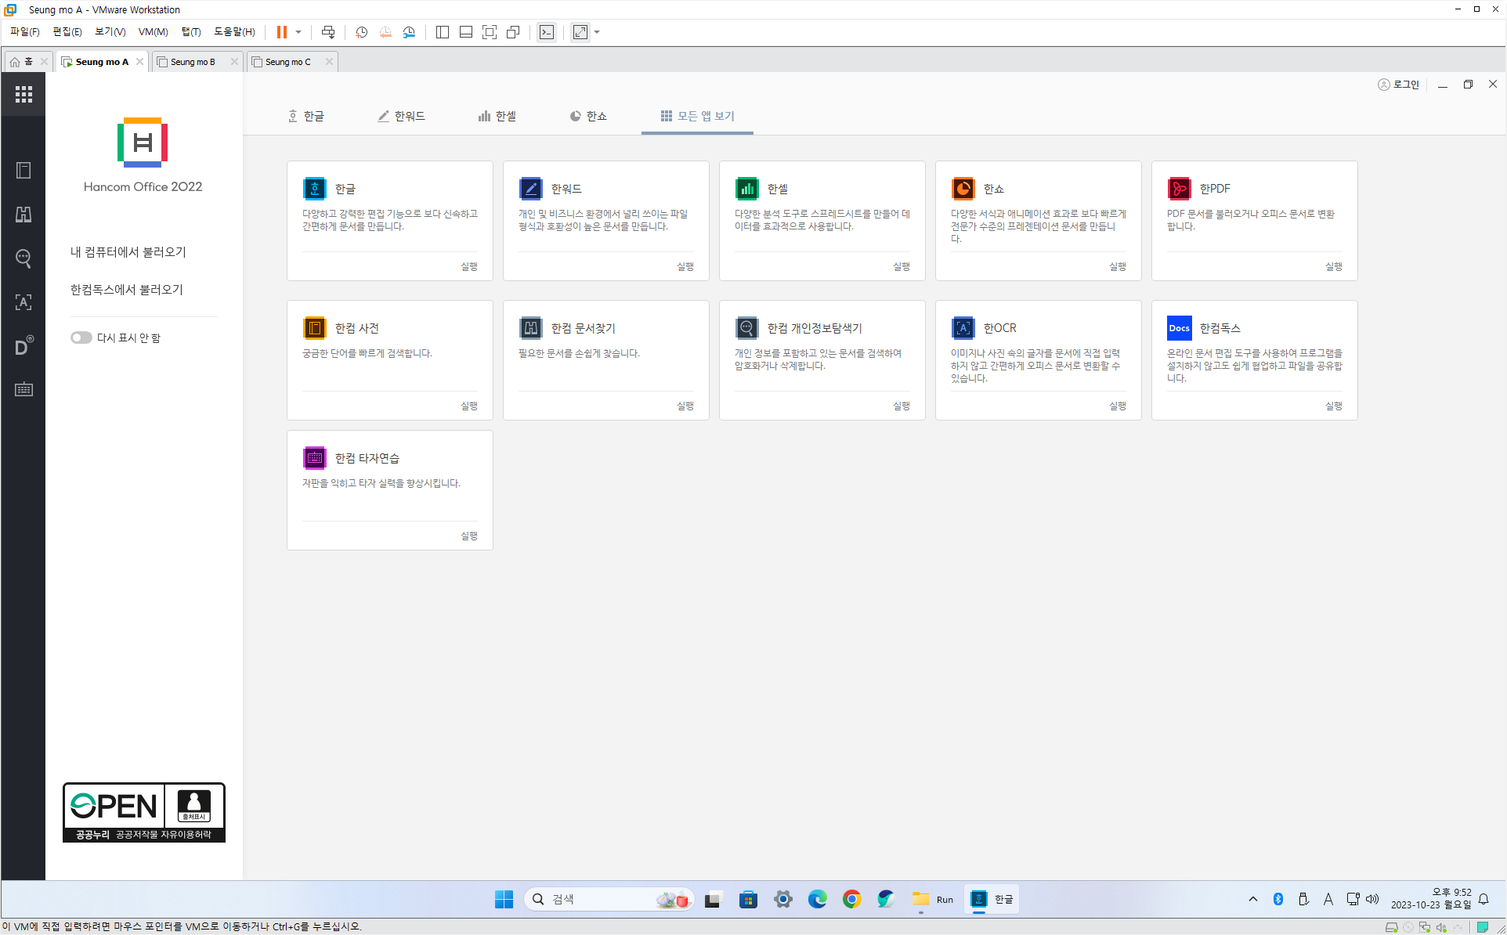
Task: Expand the VMware pause button dropdown arrow
Action: tap(298, 32)
